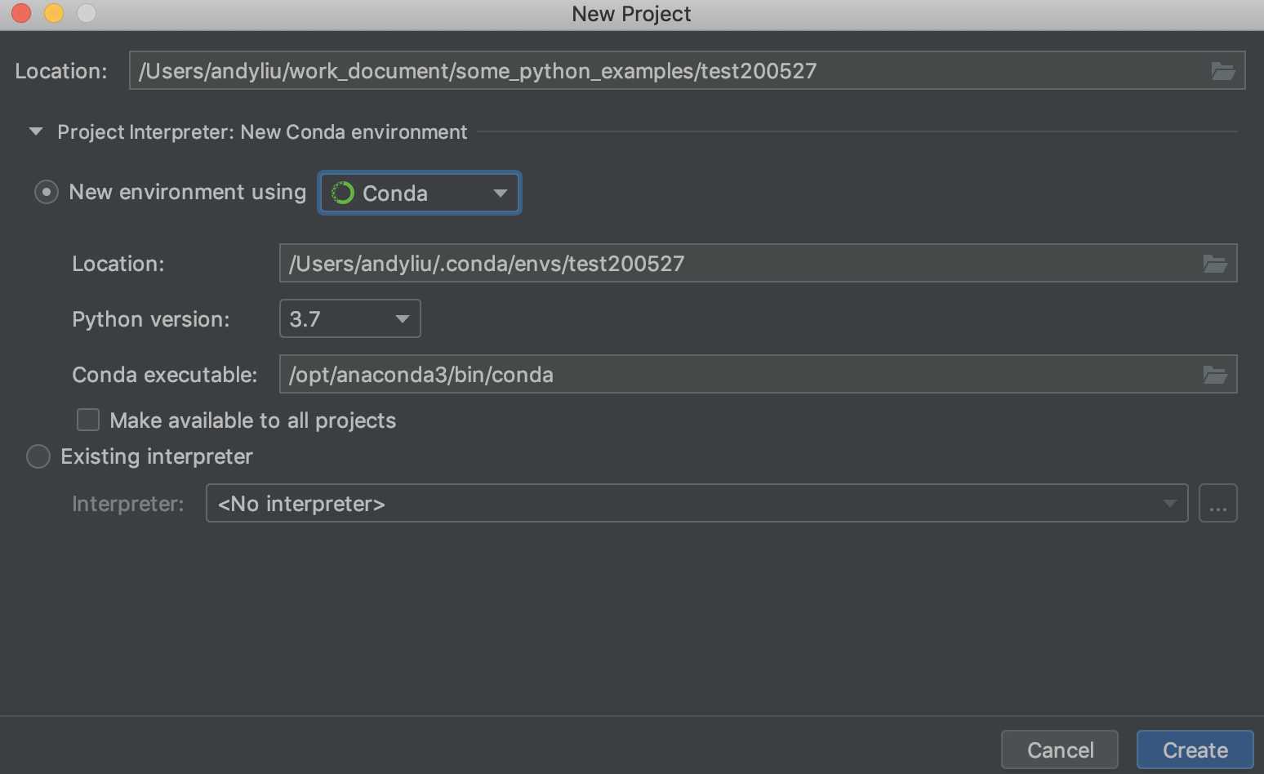Enable Make available to all projects
This screenshot has height=774, width=1264.
tap(88, 420)
